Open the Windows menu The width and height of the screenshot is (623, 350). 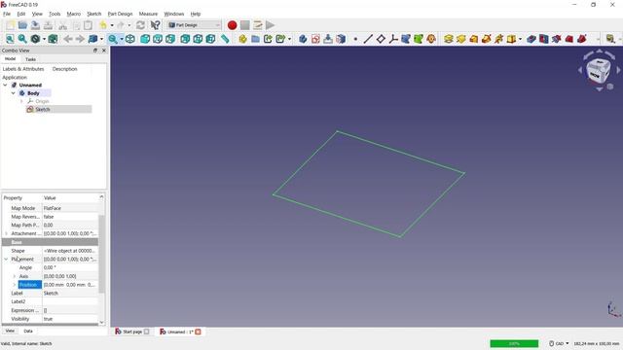(174, 14)
